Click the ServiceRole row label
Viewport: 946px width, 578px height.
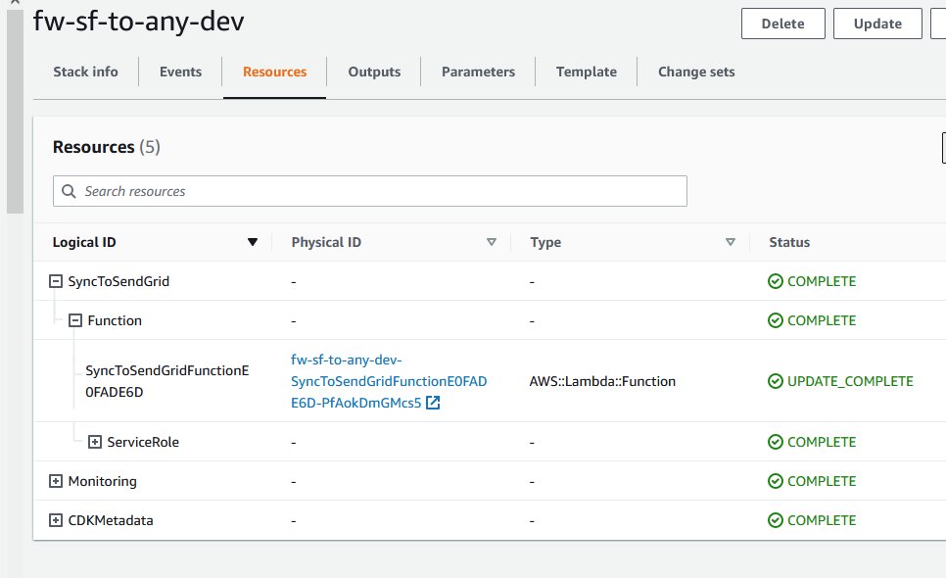click(x=143, y=442)
